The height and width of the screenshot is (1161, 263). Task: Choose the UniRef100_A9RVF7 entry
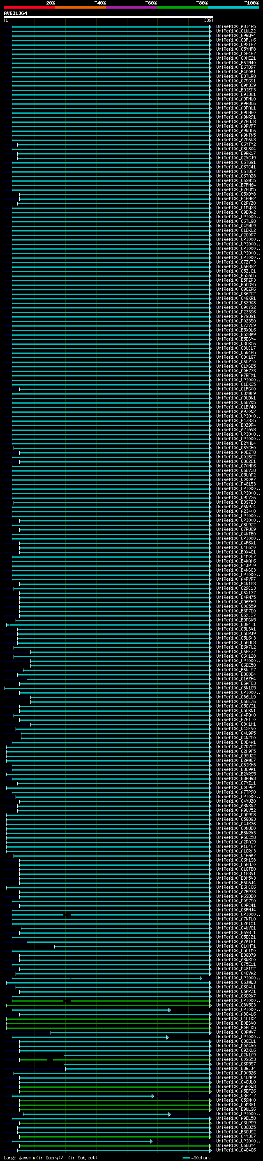tap(236, 126)
